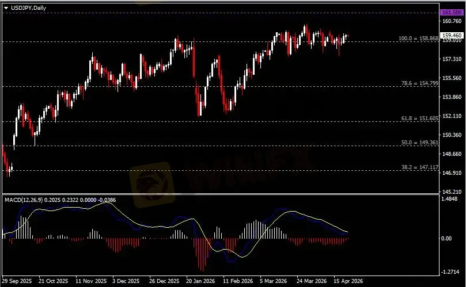The image size is (466, 287).
Task: Click the 61.8 = 151.605 Fibonacci level
Action: (420, 118)
